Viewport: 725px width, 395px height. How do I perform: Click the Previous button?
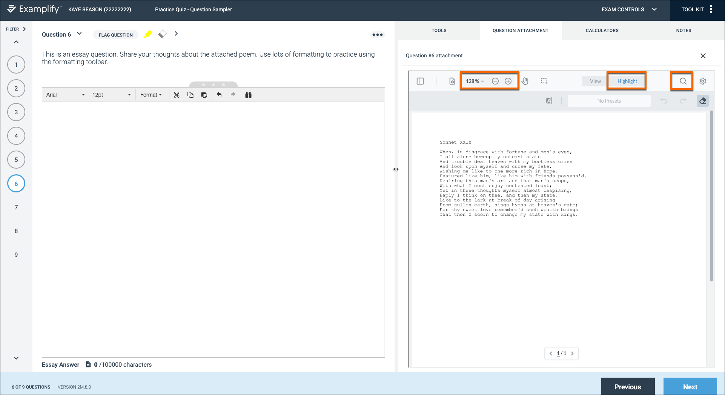click(x=628, y=387)
